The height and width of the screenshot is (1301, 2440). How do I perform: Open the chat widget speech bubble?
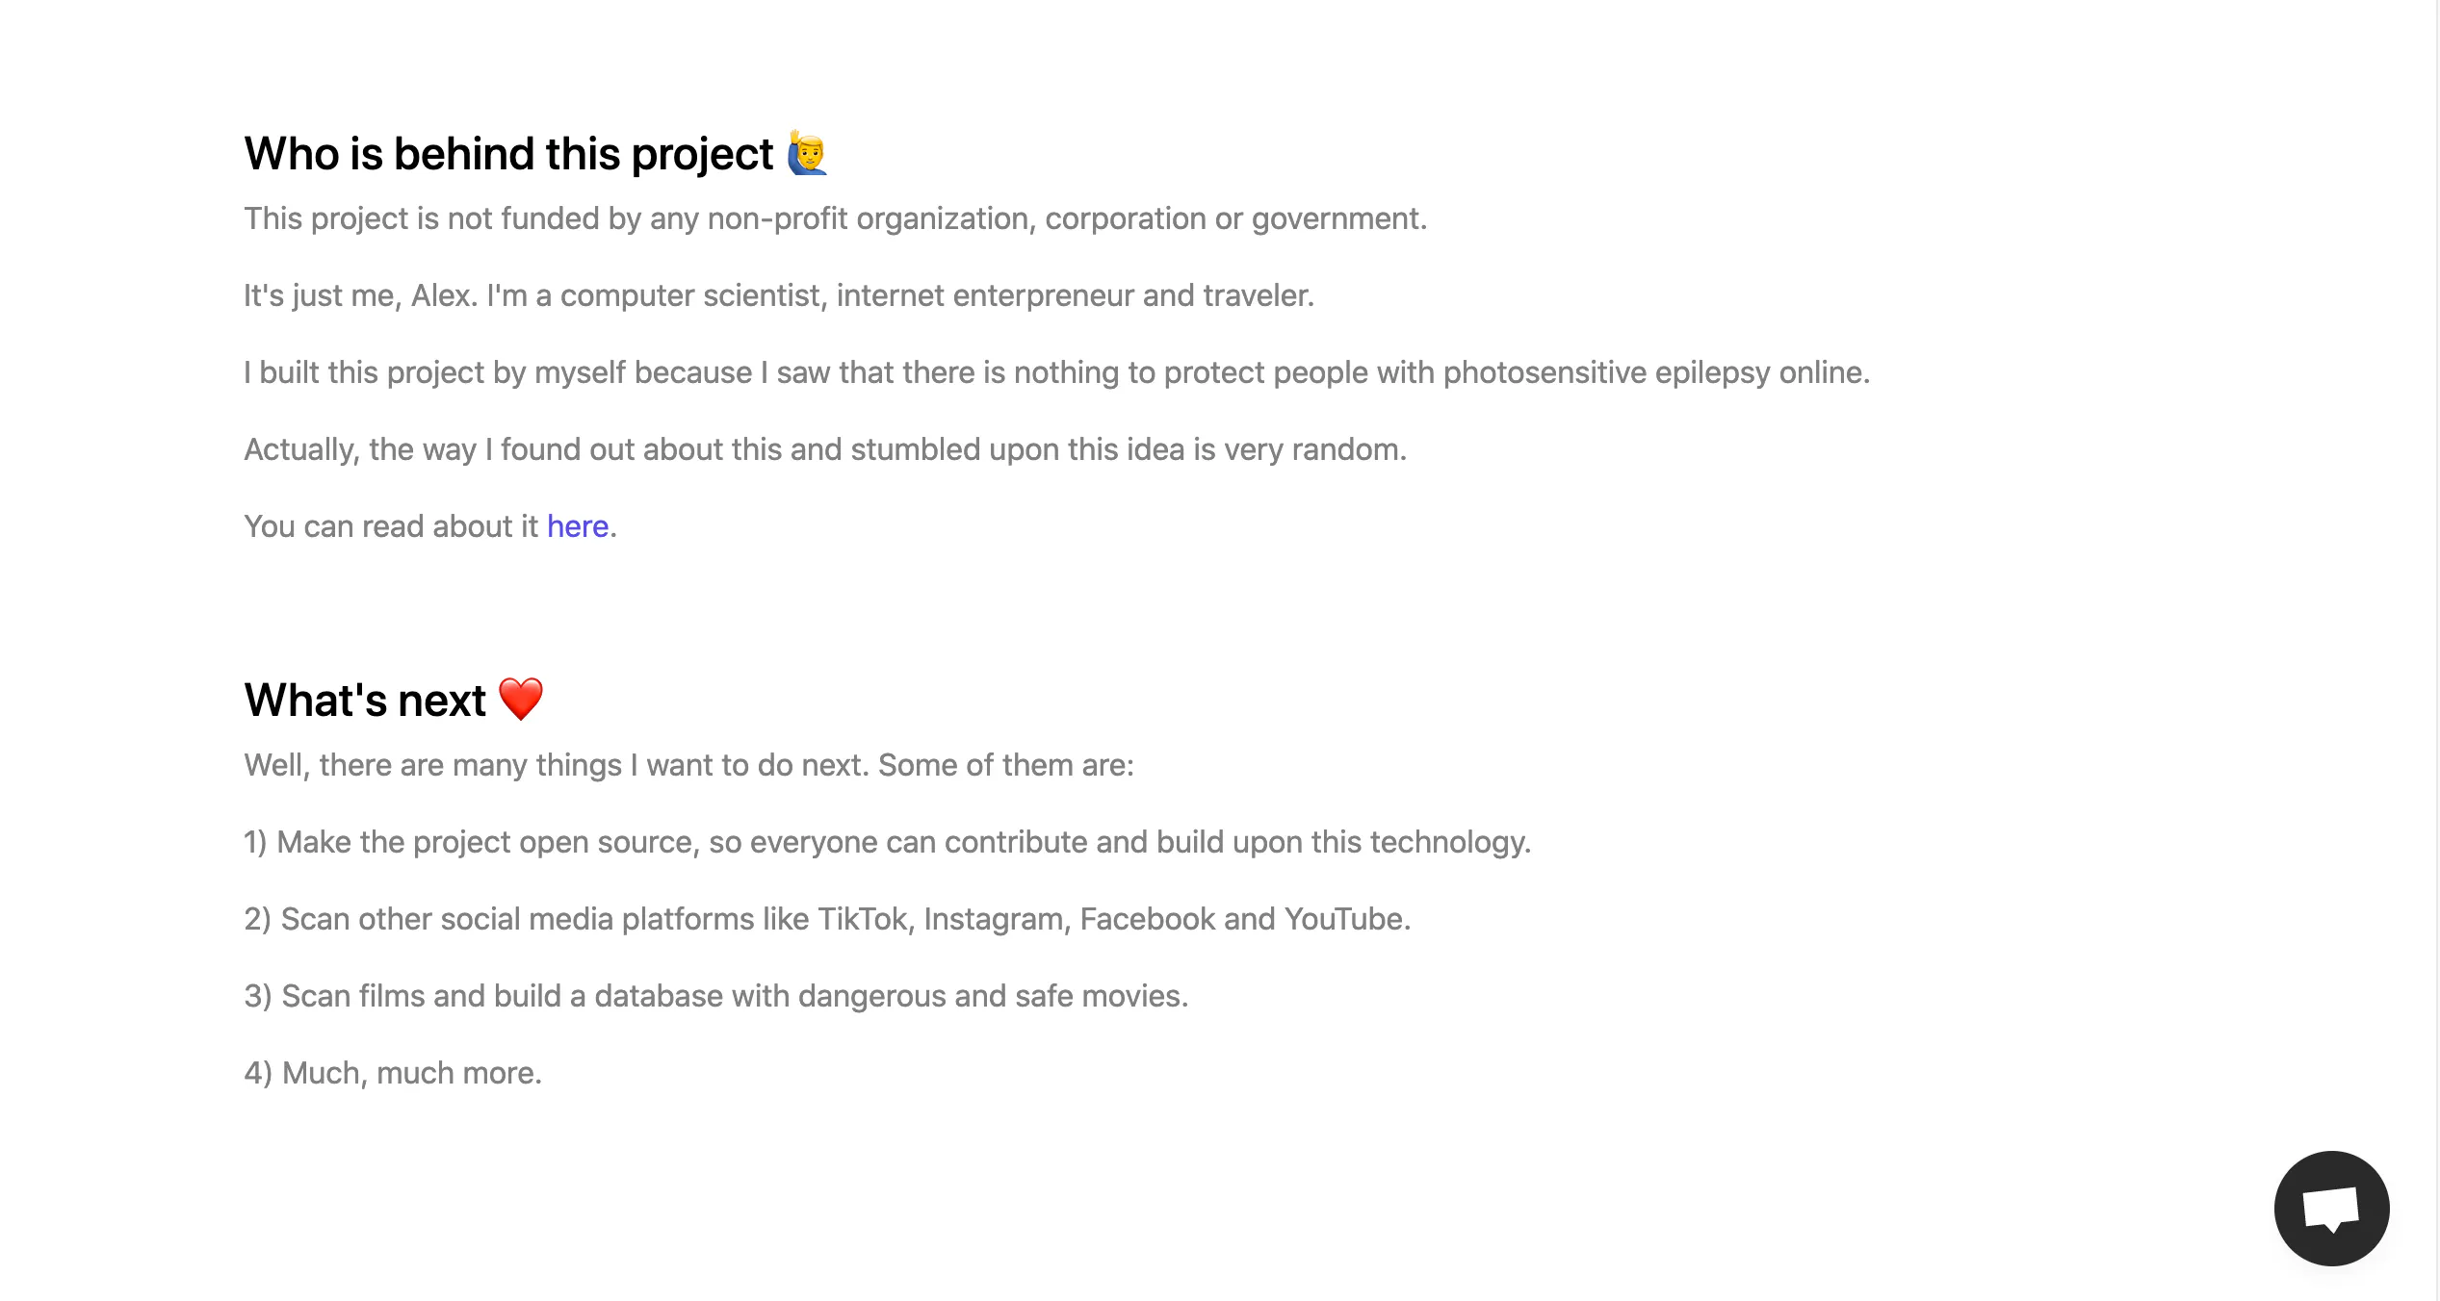[2331, 1208]
